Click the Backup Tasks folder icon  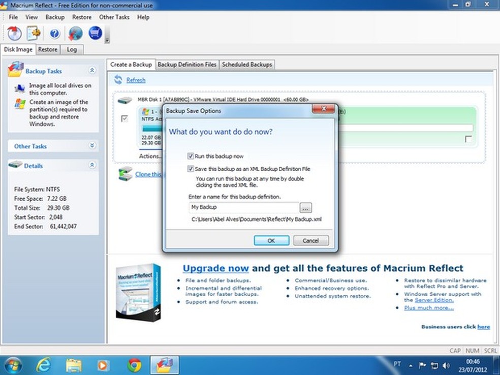[16, 70]
